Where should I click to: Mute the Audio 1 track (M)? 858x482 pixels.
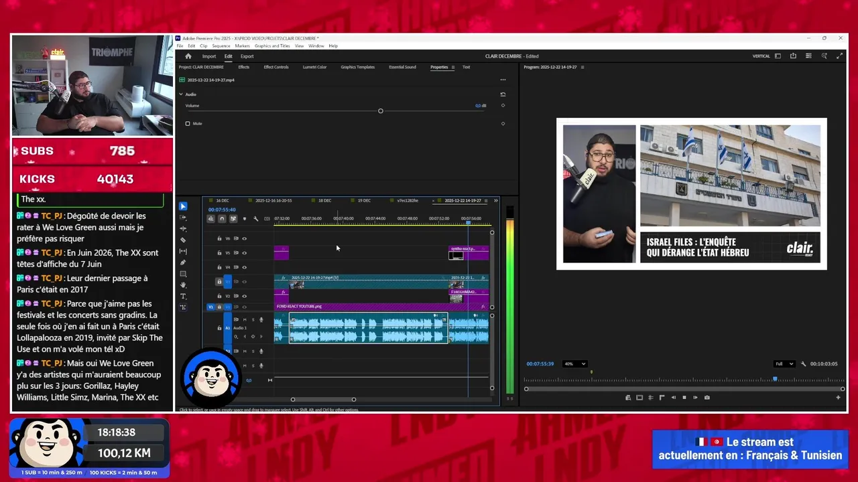tap(244, 320)
